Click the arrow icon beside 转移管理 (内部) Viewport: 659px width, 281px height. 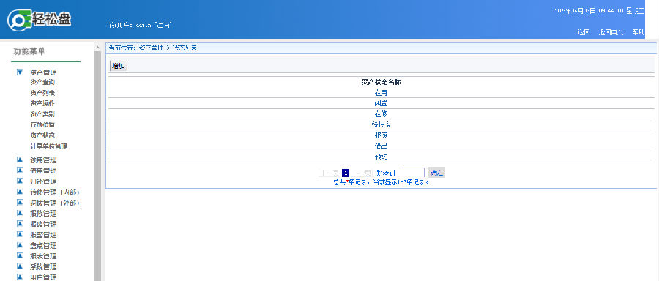pos(19,192)
